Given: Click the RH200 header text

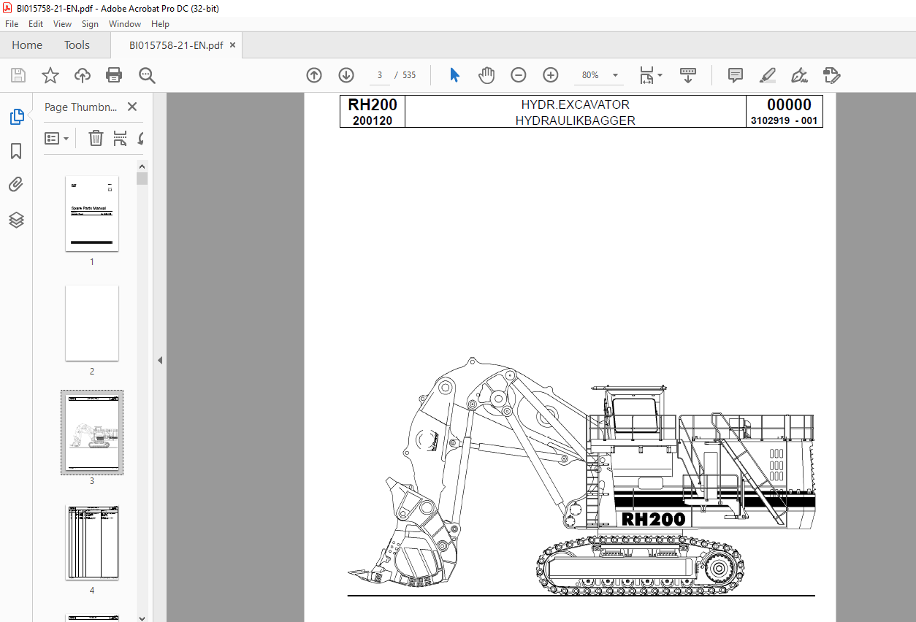Looking at the screenshot, I should (373, 105).
